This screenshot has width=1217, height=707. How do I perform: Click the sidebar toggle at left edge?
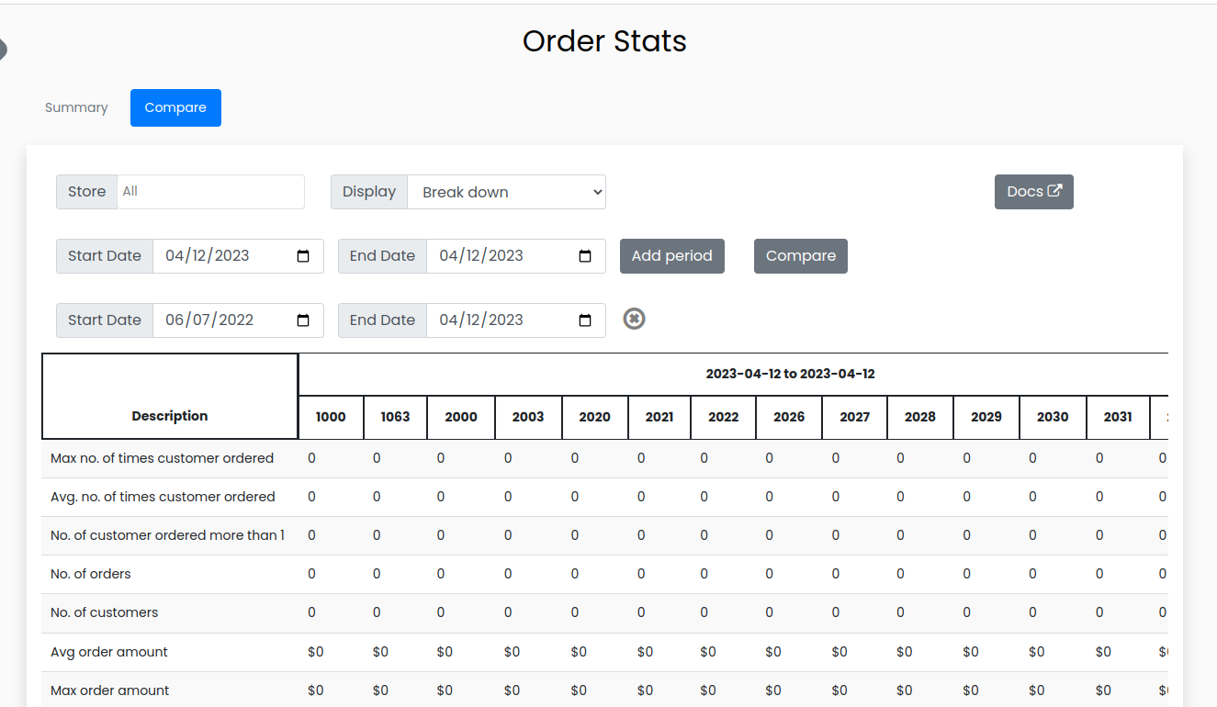pyautogui.click(x=3, y=50)
